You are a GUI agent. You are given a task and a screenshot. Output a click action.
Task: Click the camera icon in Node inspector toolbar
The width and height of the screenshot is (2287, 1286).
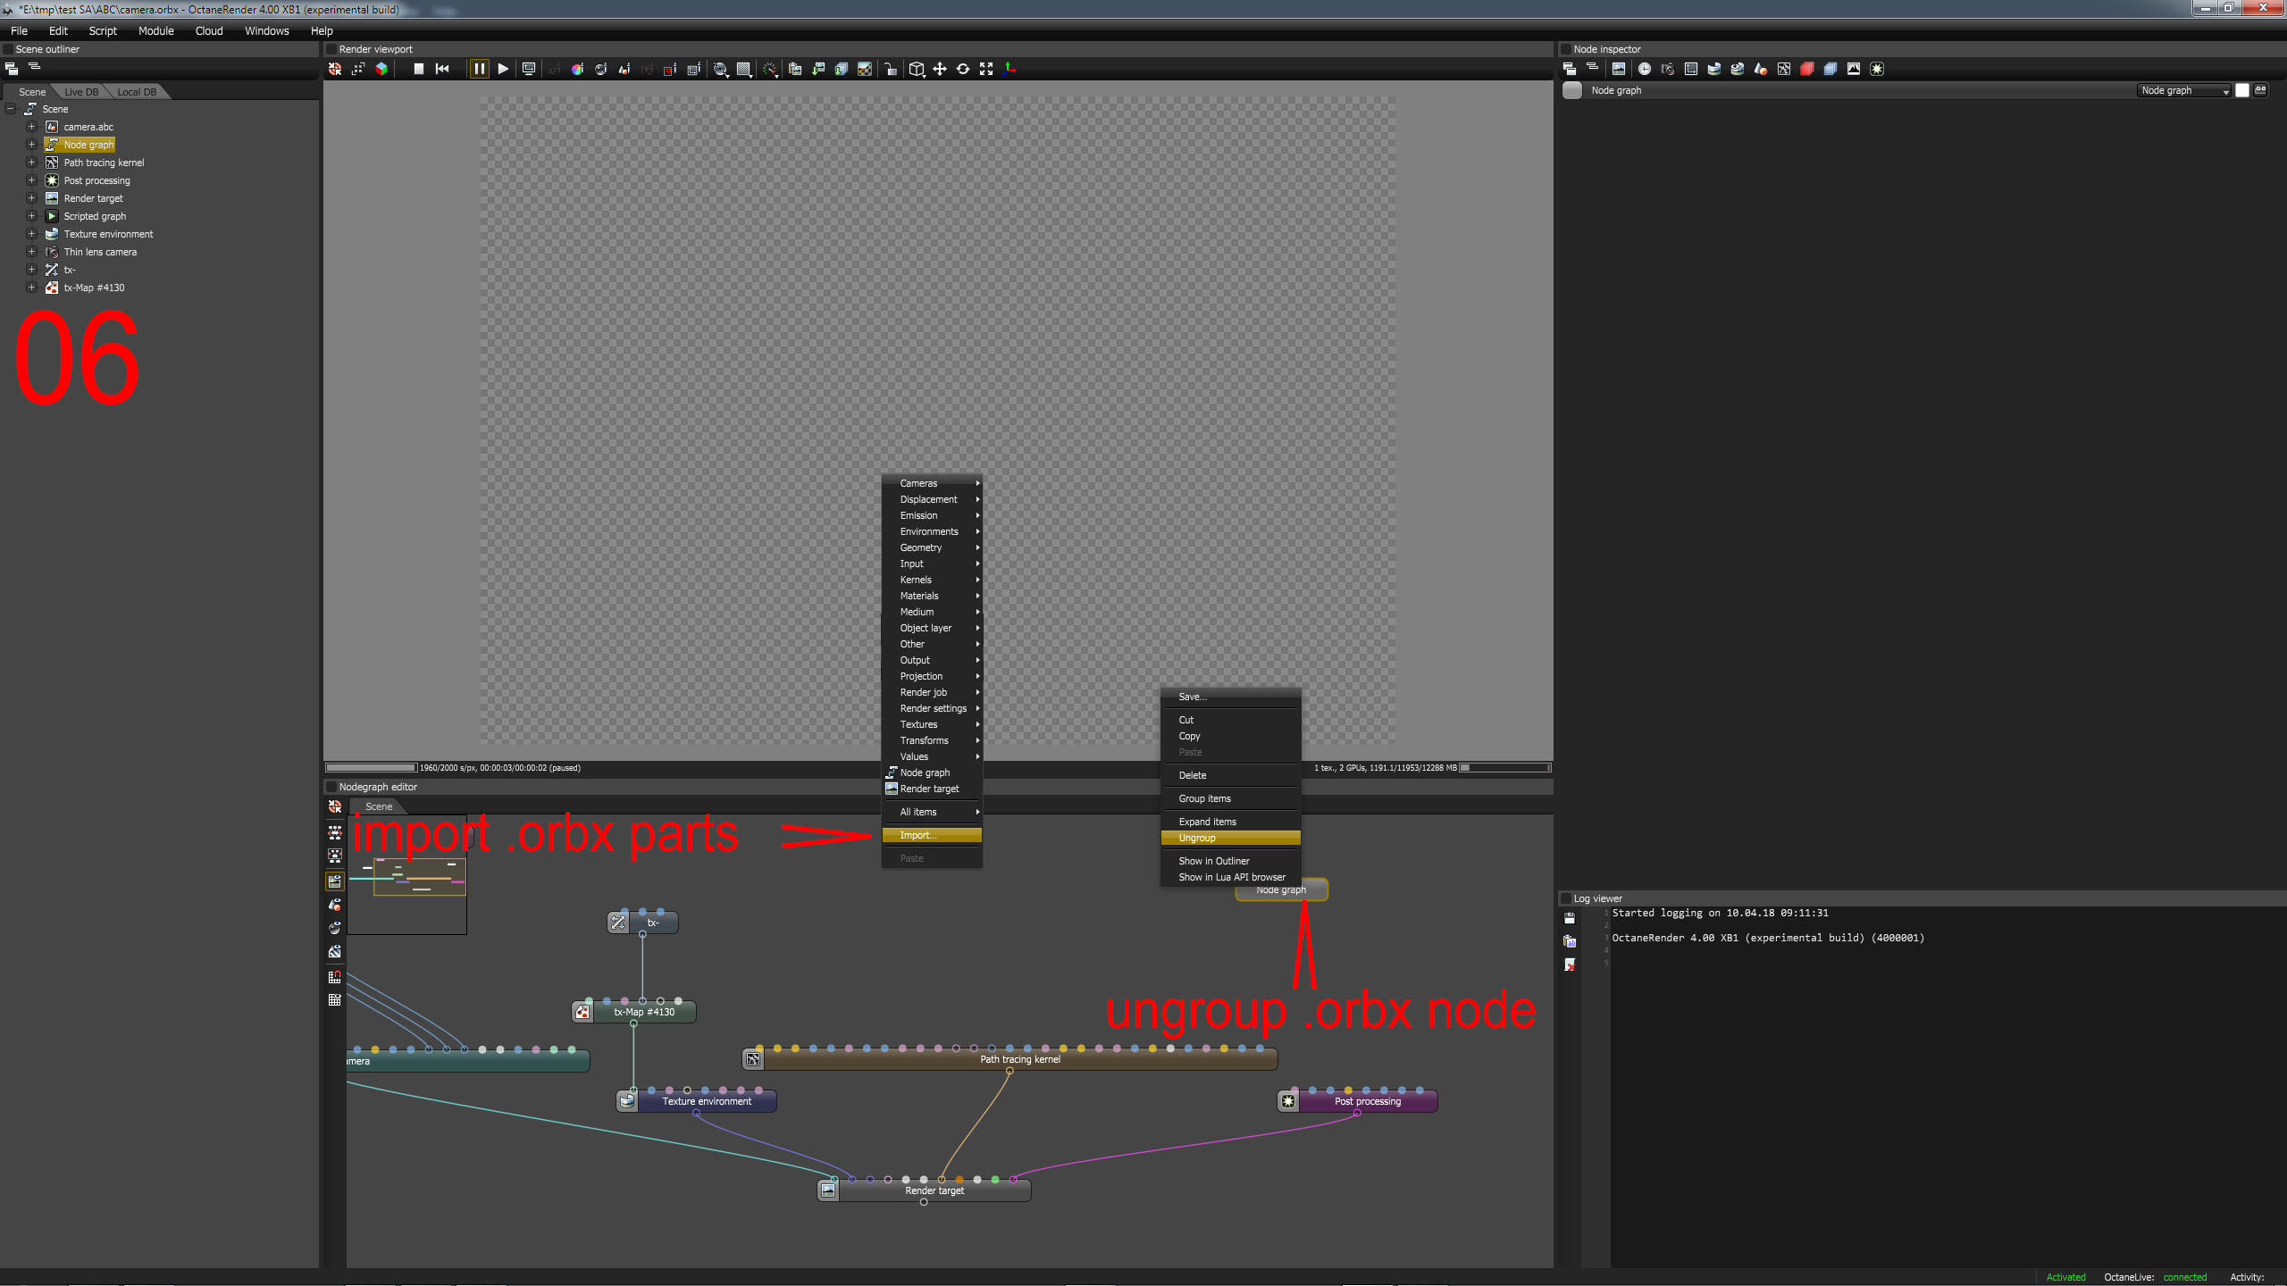point(1667,69)
